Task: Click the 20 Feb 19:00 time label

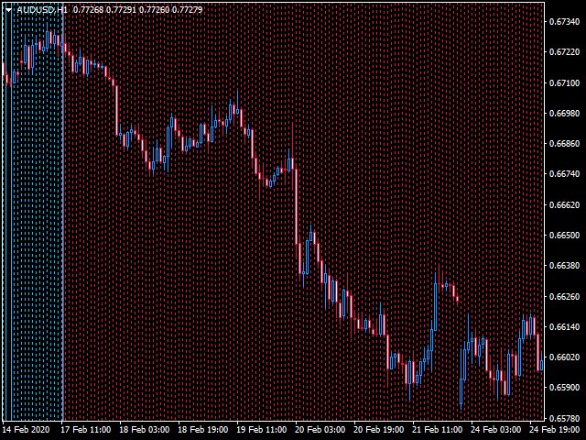Action: [x=379, y=430]
